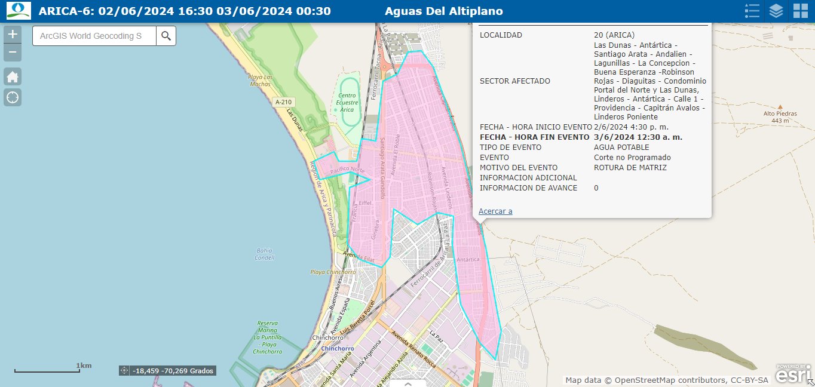Image resolution: width=815 pixels, height=387 pixels.
Task: Open the Layer List panel
Action: 776,11
